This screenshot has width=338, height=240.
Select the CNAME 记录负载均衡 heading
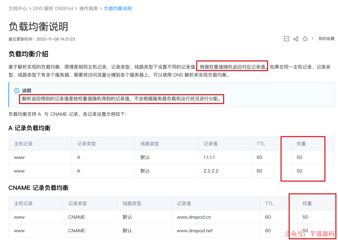[x=38, y=188]
